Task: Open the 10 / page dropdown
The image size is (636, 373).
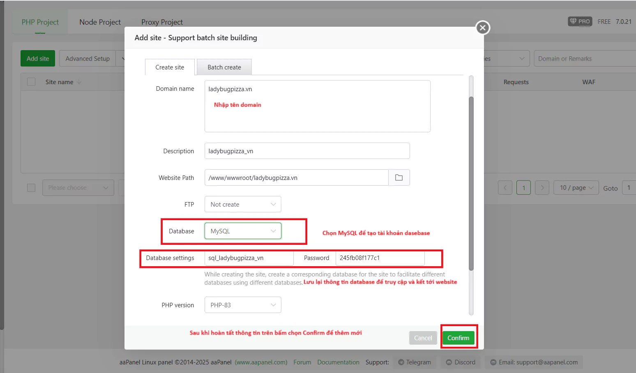Action: [576, 188]
